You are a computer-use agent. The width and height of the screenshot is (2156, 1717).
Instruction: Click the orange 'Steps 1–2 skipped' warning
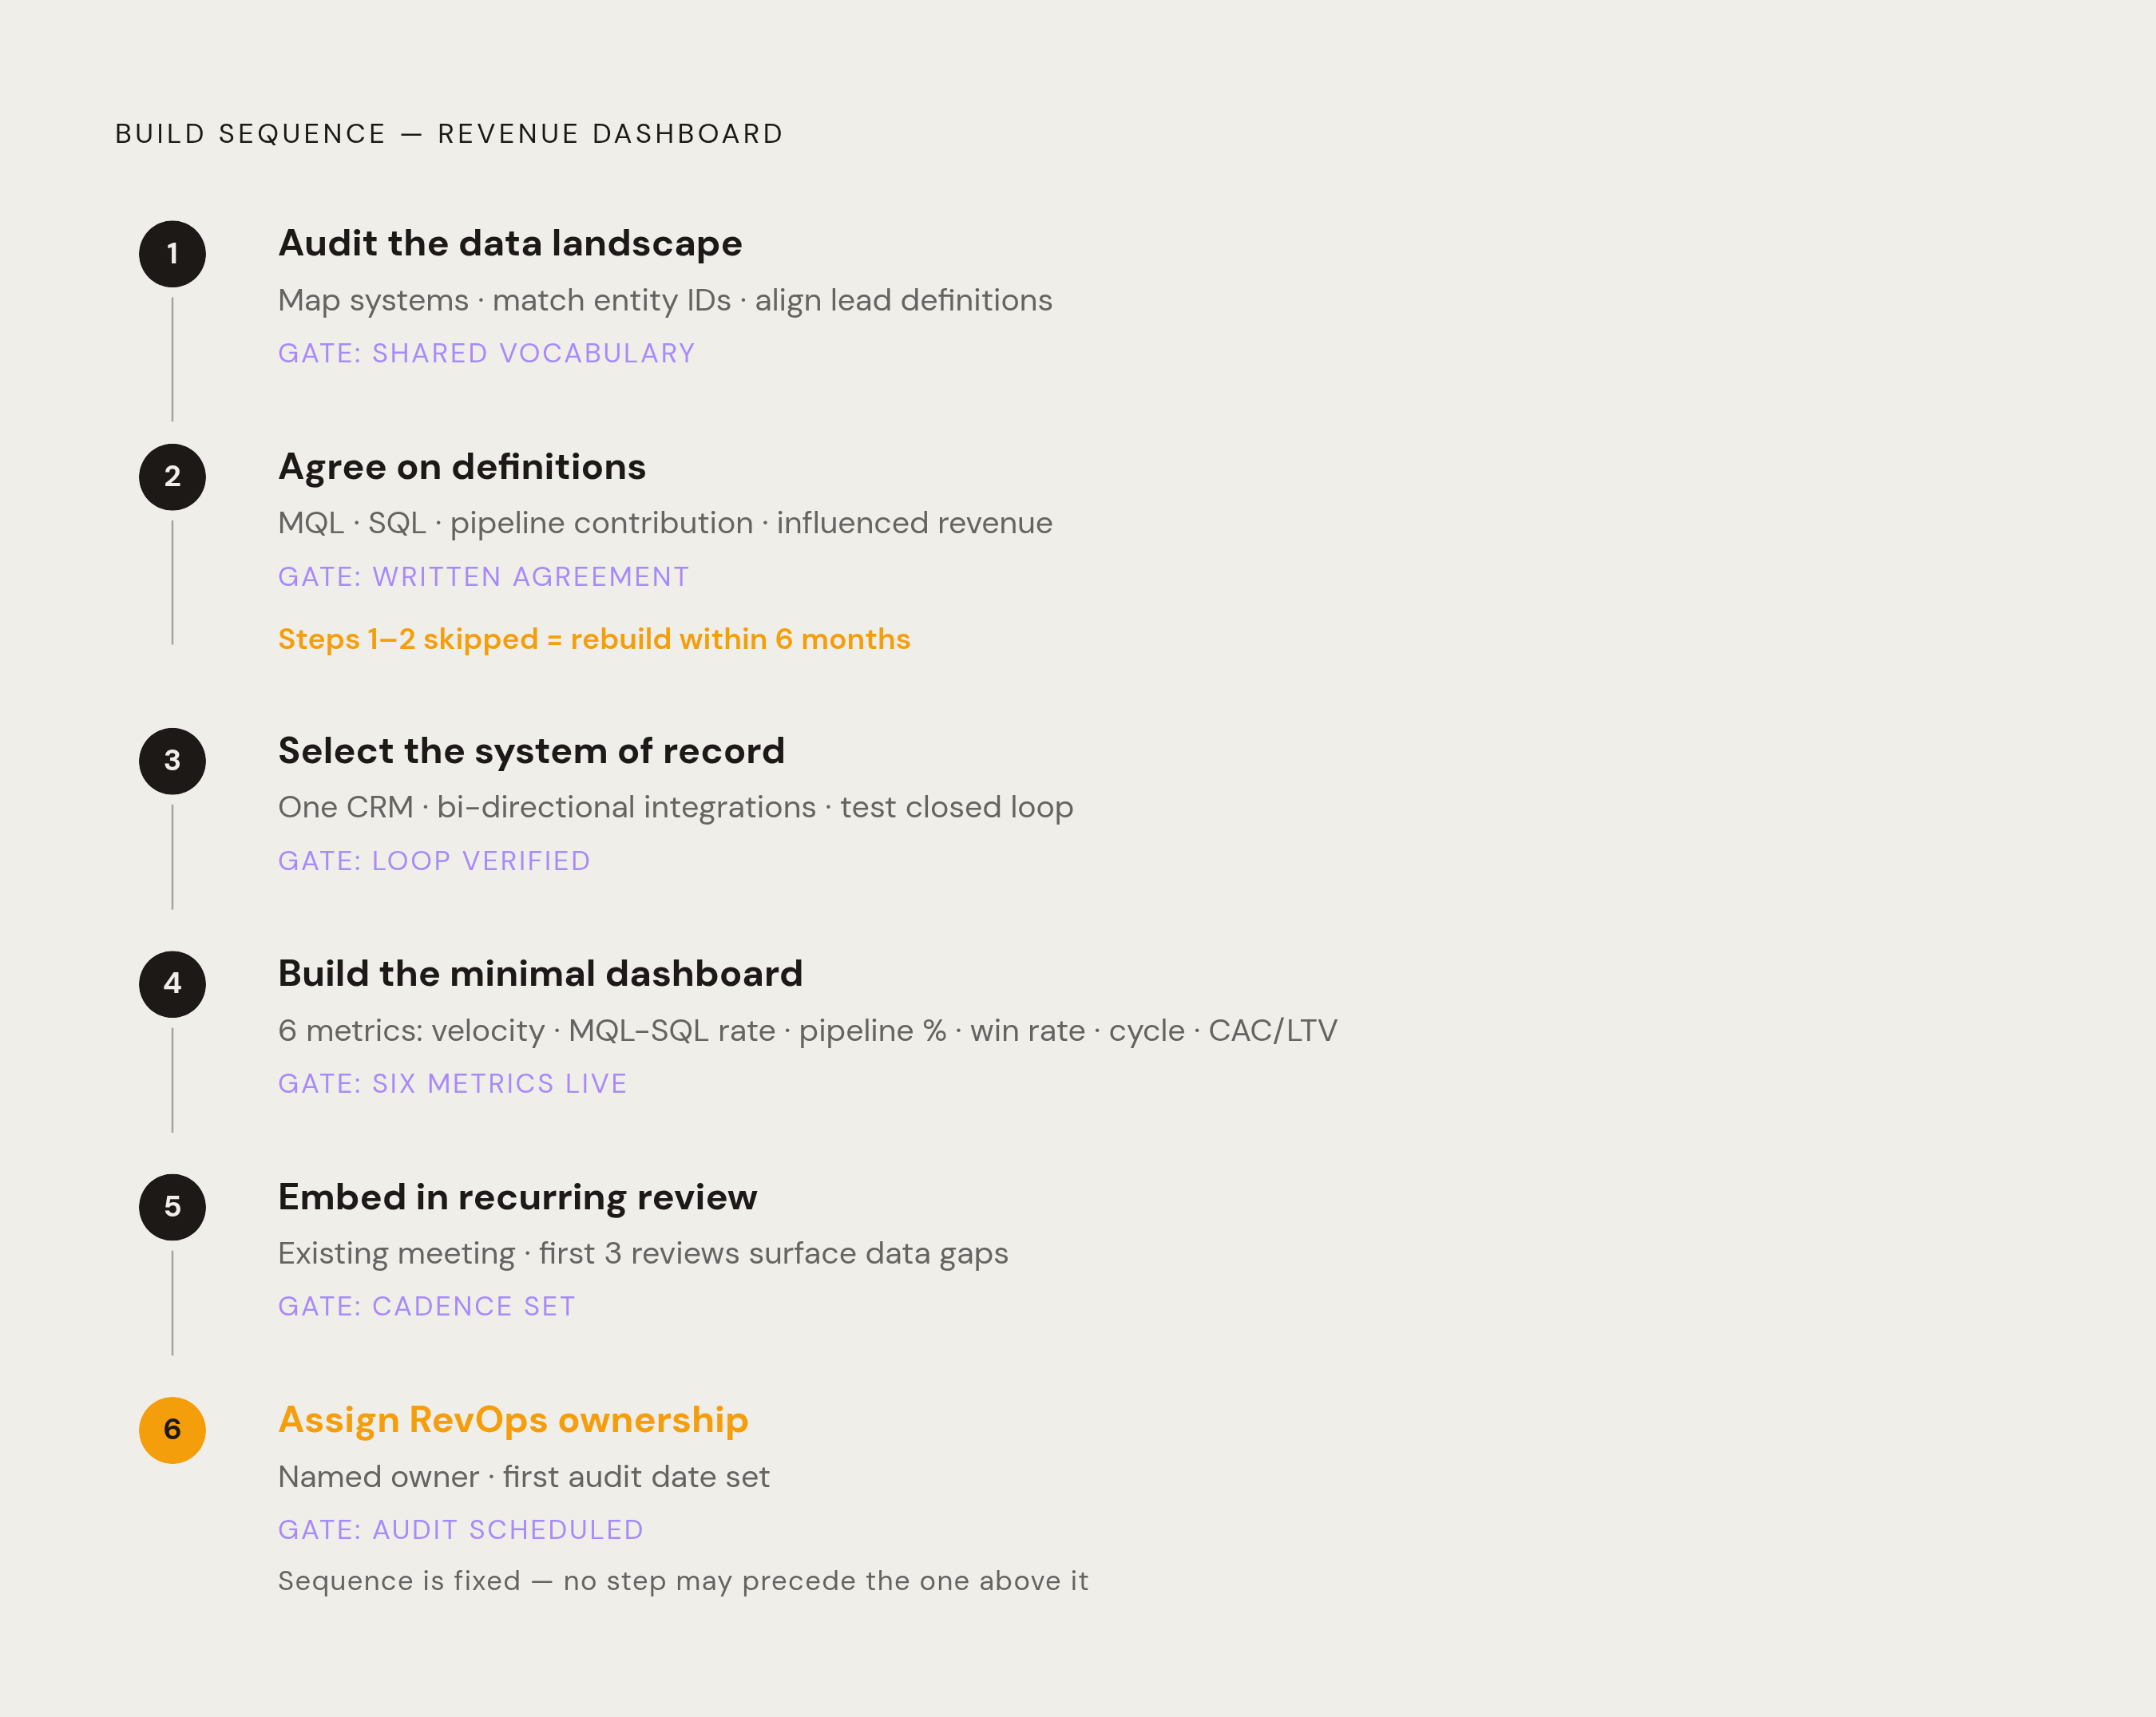tap(594, 639)
